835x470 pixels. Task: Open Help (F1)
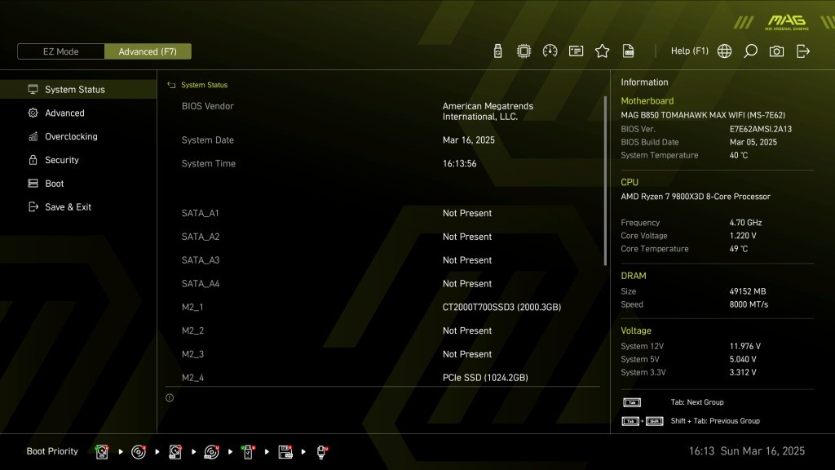pos(690,51)
